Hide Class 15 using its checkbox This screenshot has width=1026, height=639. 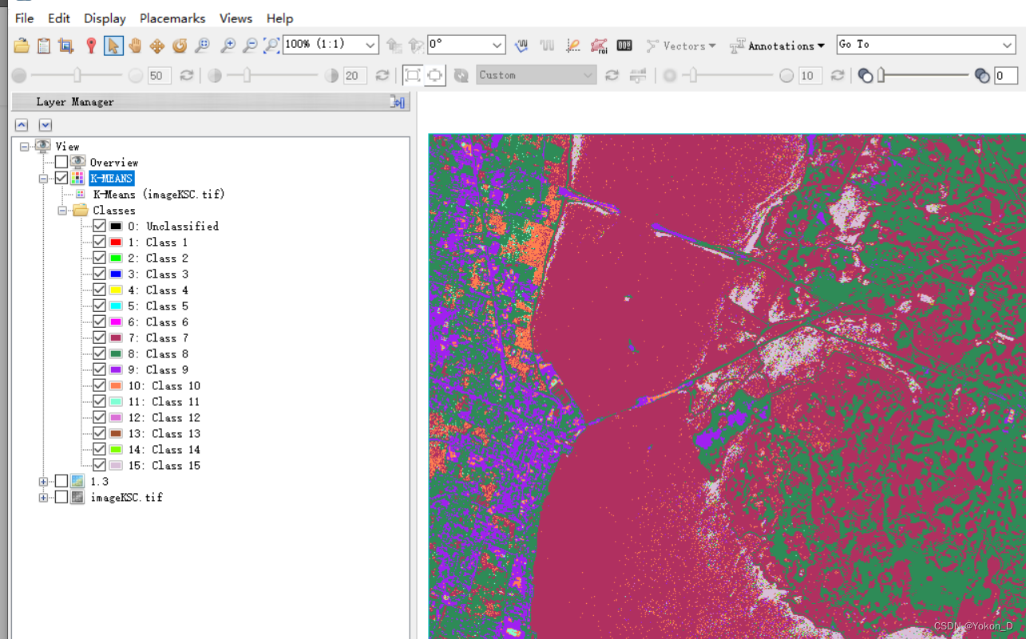[x=99, y=465]
